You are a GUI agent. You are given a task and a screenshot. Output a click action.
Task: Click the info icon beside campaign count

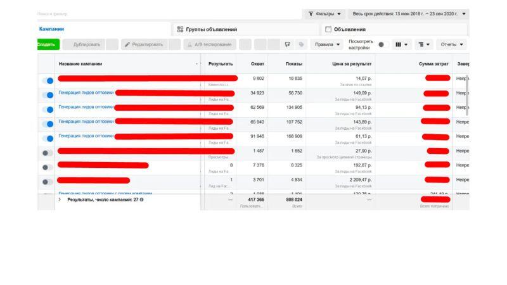pyautogui.click(x=141, y=199)
